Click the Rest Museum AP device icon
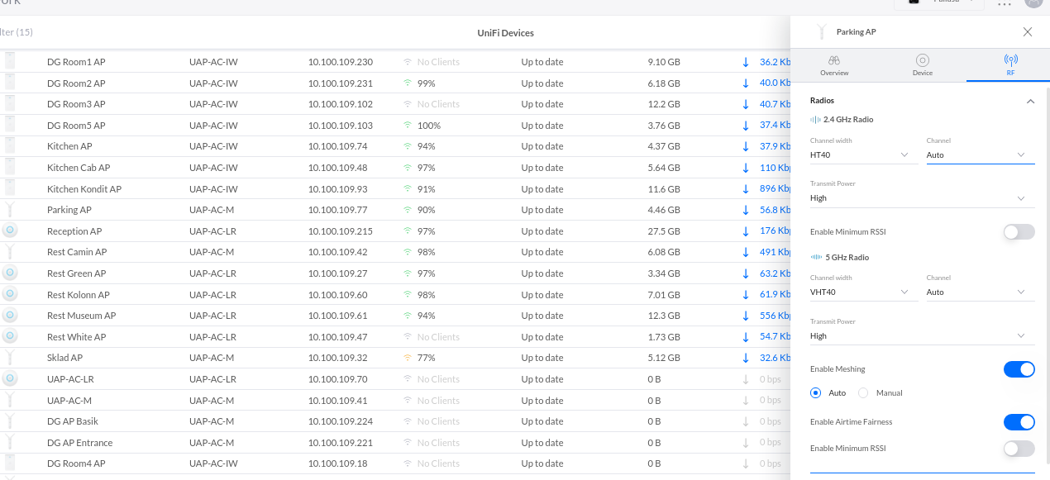1050x480 pixels. (10, 316)
